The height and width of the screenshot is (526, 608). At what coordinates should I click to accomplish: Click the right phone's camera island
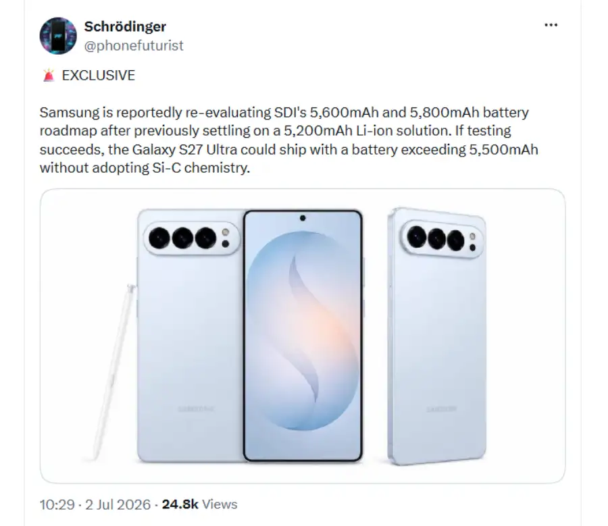coord(442,238)
